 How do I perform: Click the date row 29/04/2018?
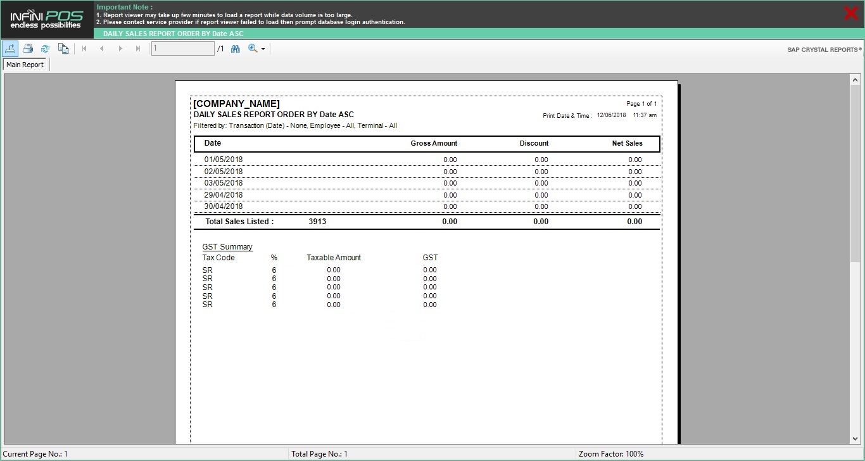coord(427,194)
